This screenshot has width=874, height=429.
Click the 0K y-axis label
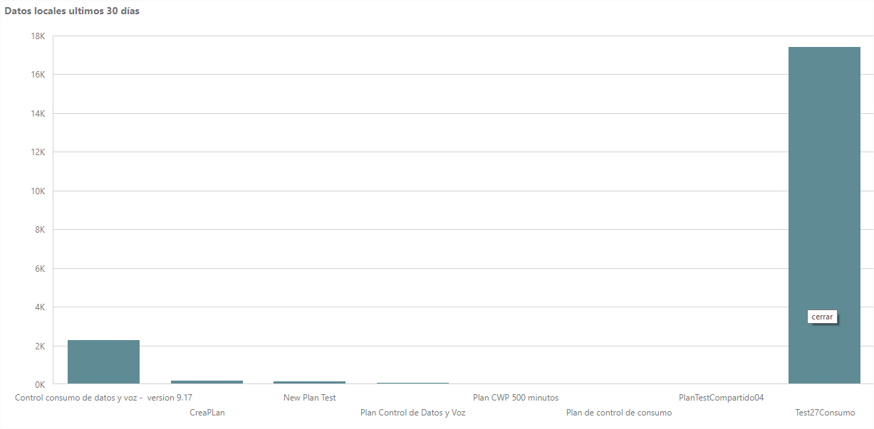click(x=41, y=385)
